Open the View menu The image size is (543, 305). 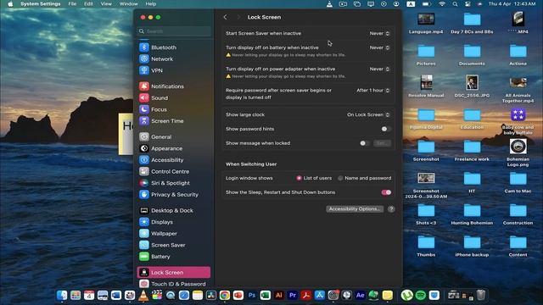click(106, 3)
